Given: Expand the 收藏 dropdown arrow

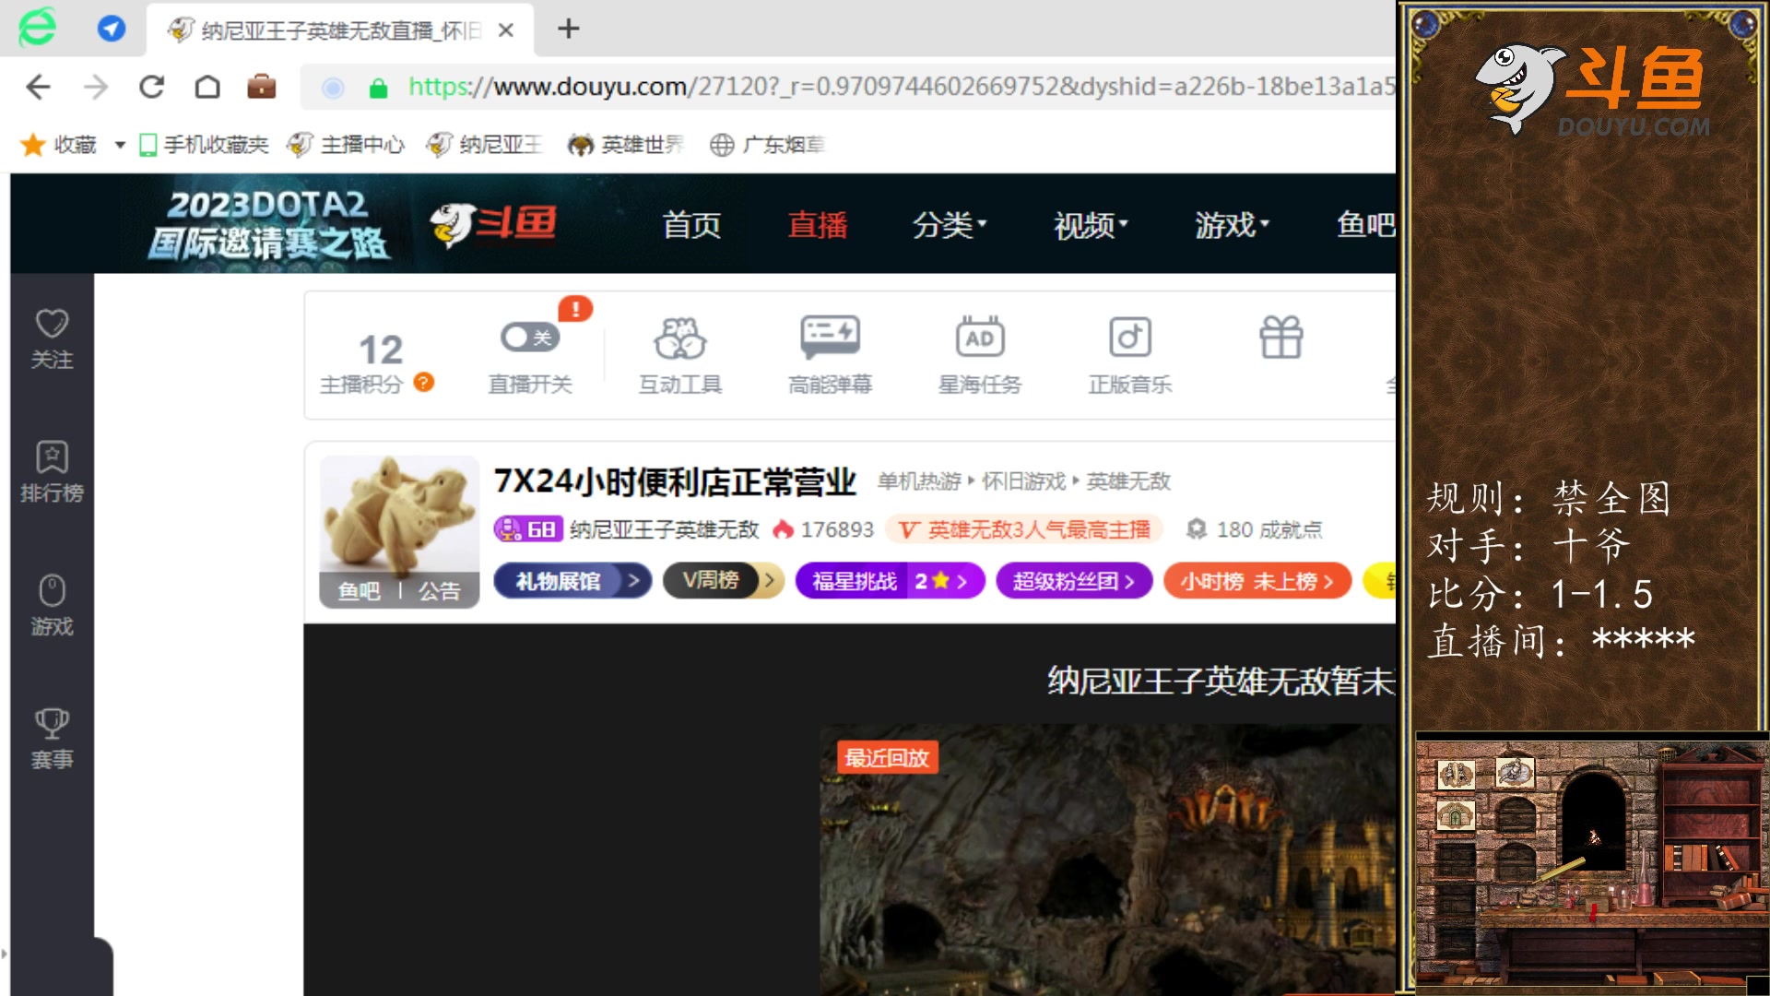Looking at the screenshot, I should tap(120, 145).
